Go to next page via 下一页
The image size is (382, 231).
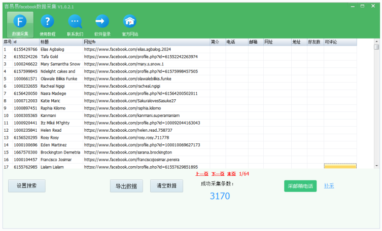(x=218, y=174)
